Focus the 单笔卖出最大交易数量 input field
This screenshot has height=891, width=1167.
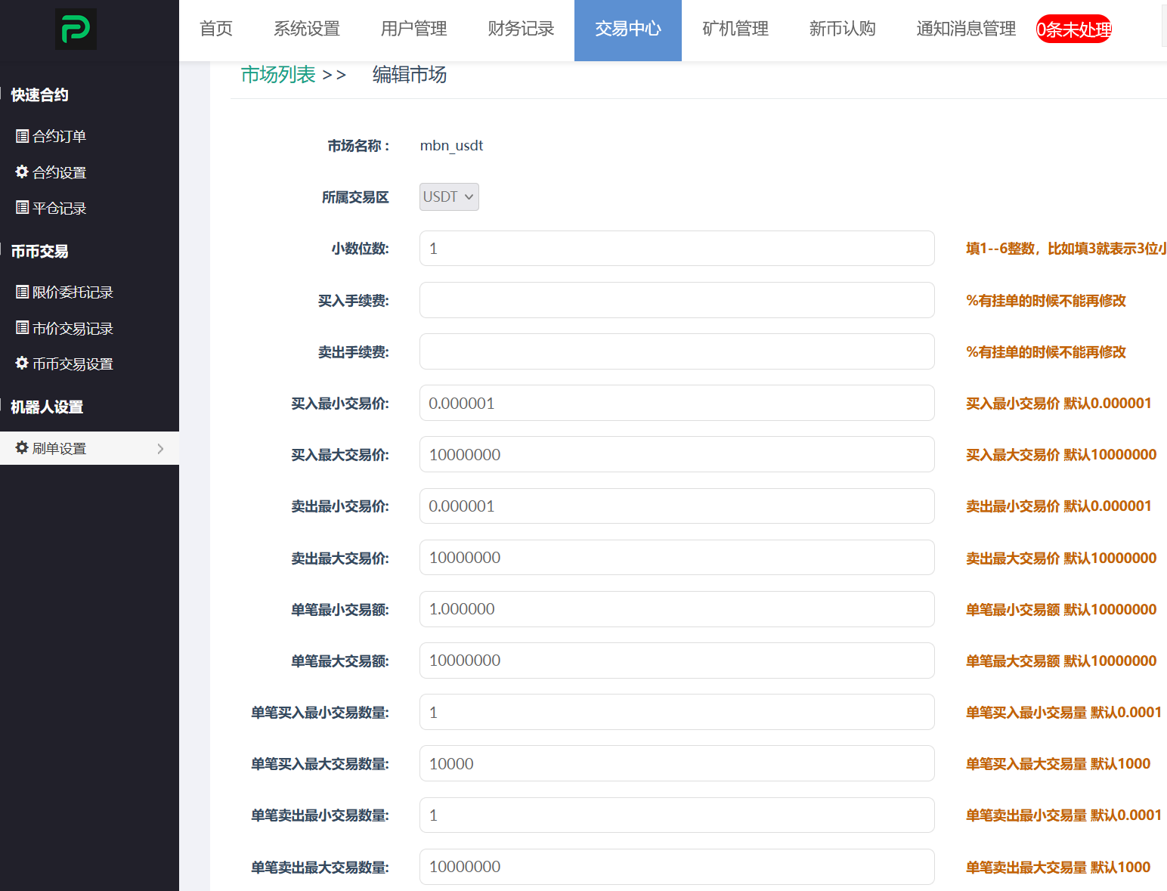click(676, 866)
